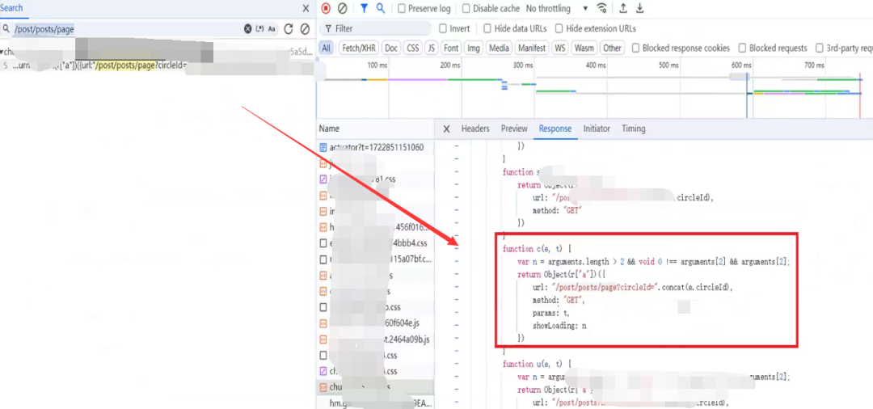Click code line 'function u(e, t) {'
The image size is (873, 409).
[537, 364]
